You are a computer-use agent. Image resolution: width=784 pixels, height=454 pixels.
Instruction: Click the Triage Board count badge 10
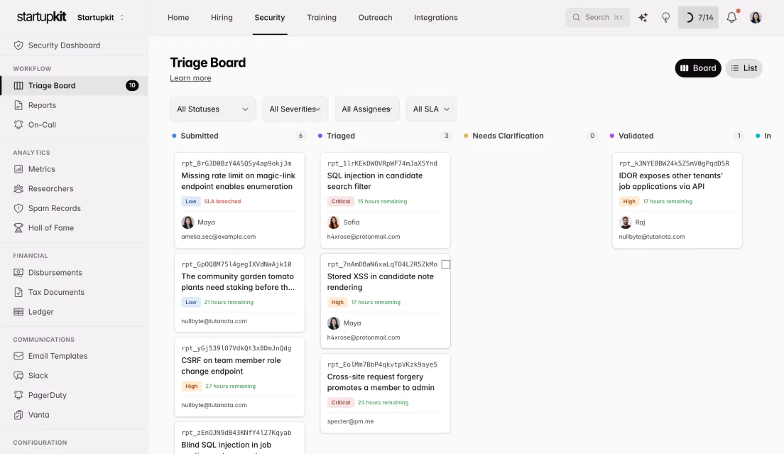pyautogui.click(x=132, y=85)
